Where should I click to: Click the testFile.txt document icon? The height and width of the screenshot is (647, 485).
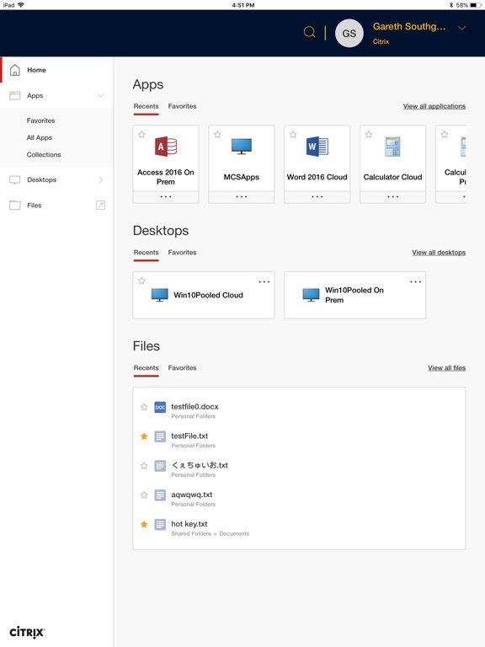click(x=160, y=436)
